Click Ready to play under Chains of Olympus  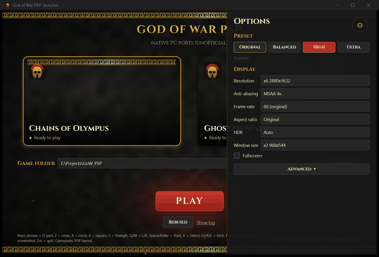(47, 137)
